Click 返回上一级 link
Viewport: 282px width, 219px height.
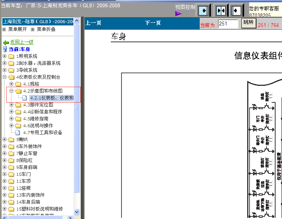(x=22, y=42)
